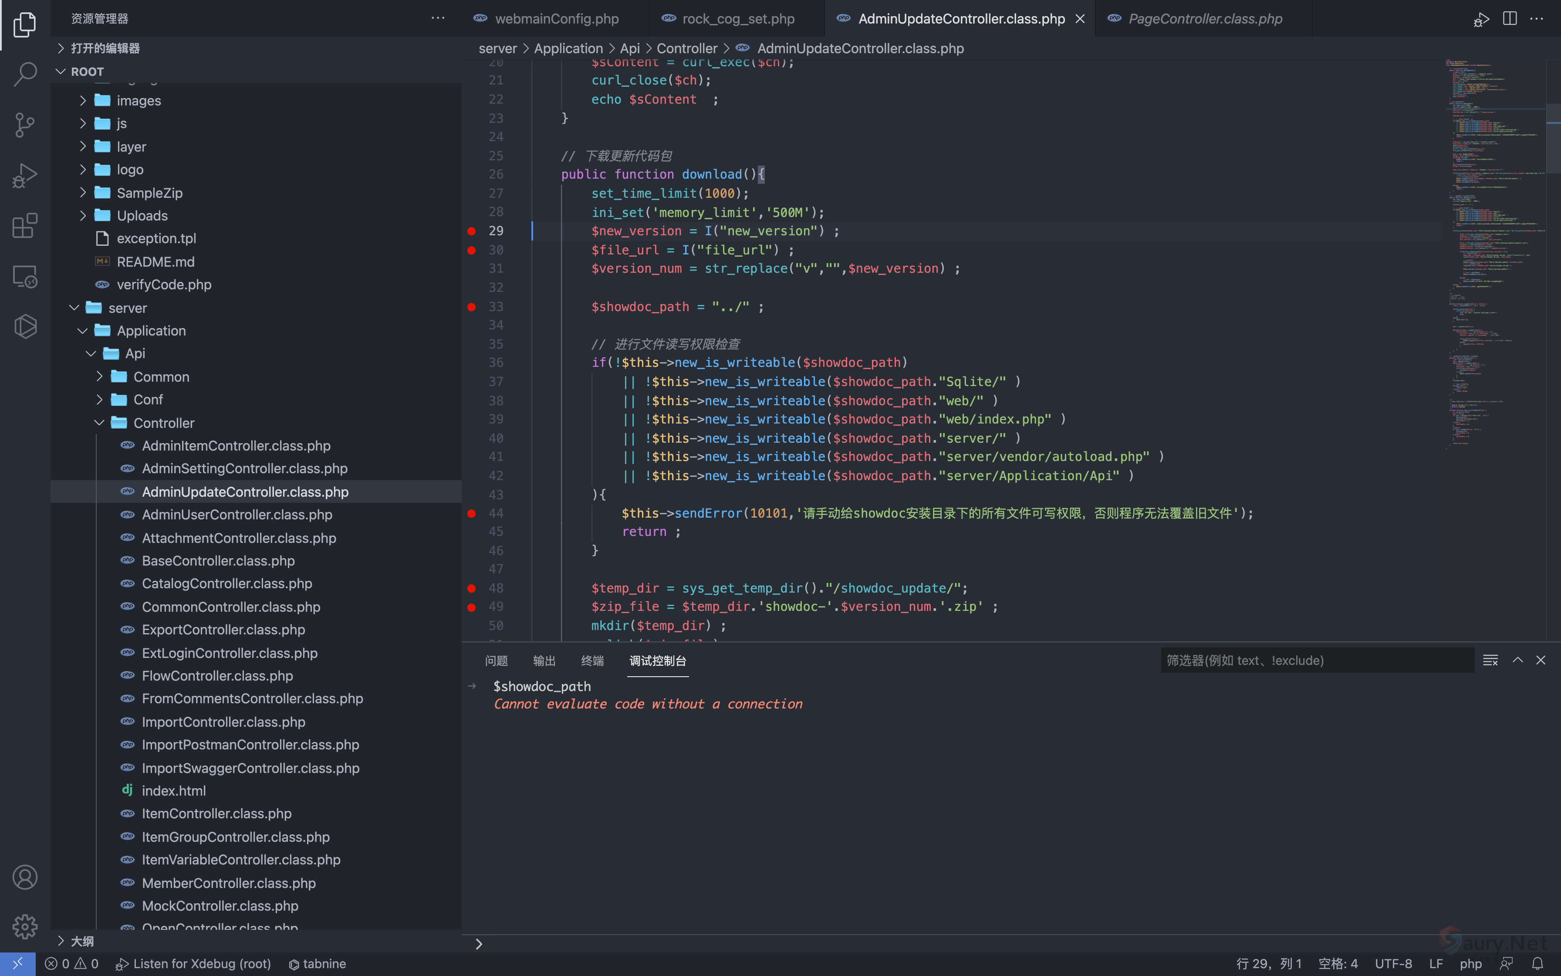The height and width of the screenshot is (976, 1561).
Task: Click the notifications bell in status bar
Action: 1538,964
